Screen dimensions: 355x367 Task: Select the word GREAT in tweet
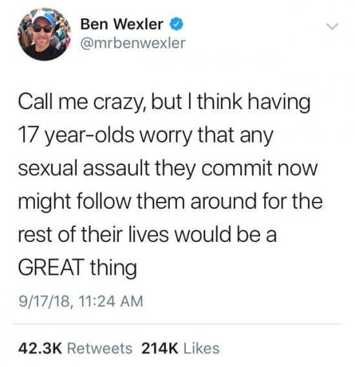[x=51, y=267]
